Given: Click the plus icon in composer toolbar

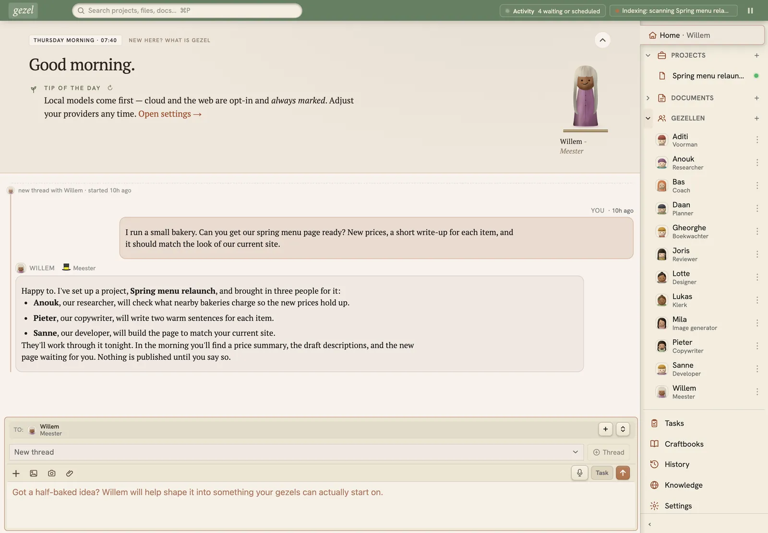Looking at the screenshot, I should [16, 474].
